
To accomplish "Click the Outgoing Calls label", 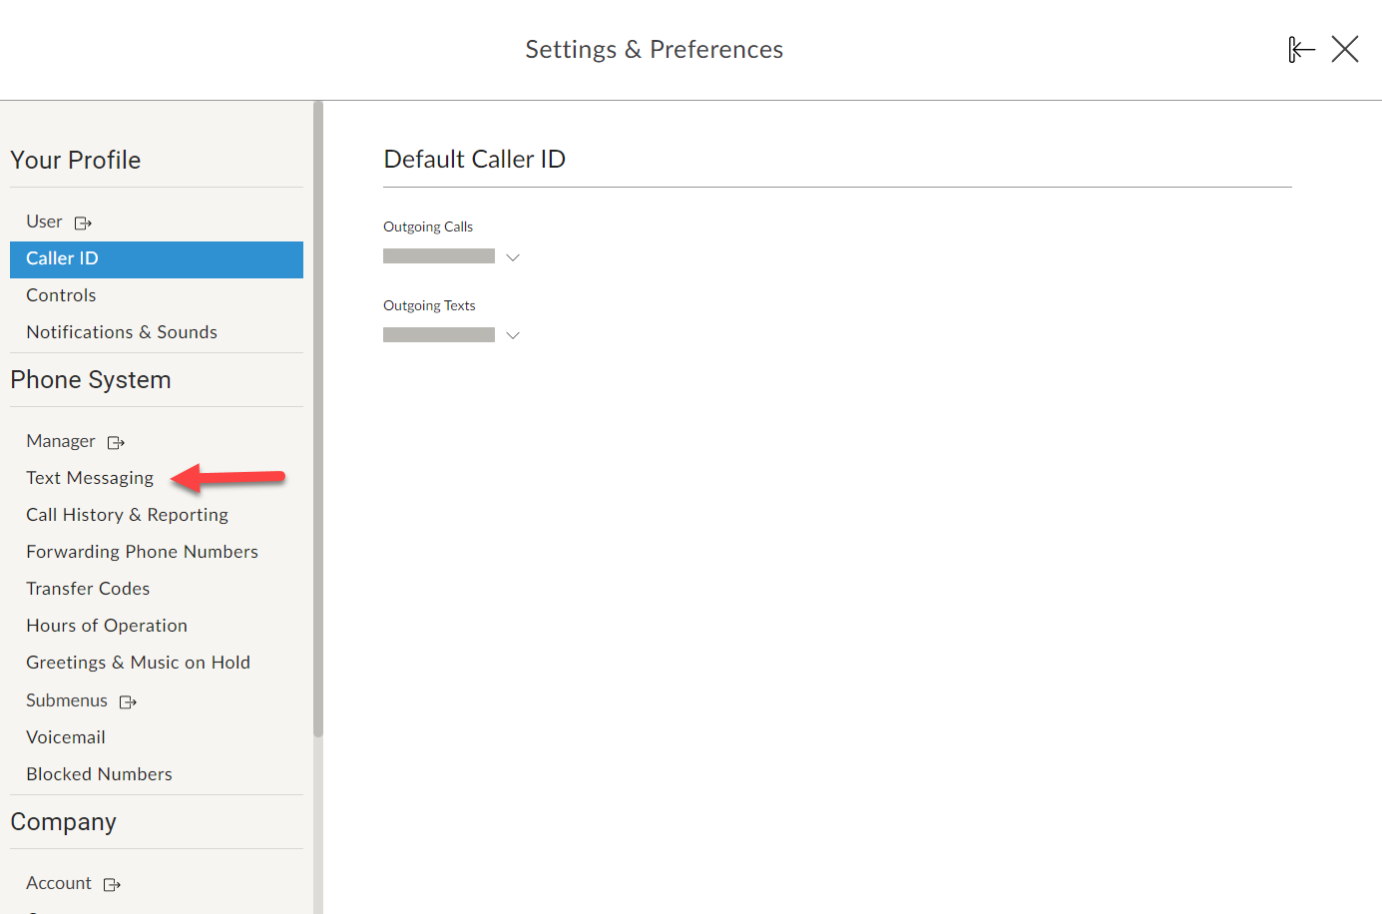I will tap(428, 227).
